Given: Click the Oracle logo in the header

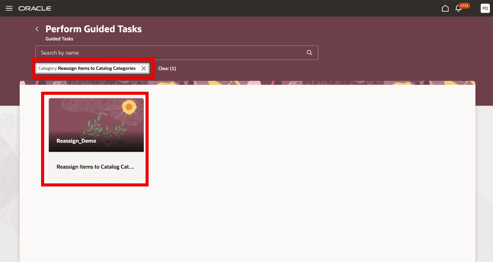Looking at the screenshot, I should tap(35, 8).
